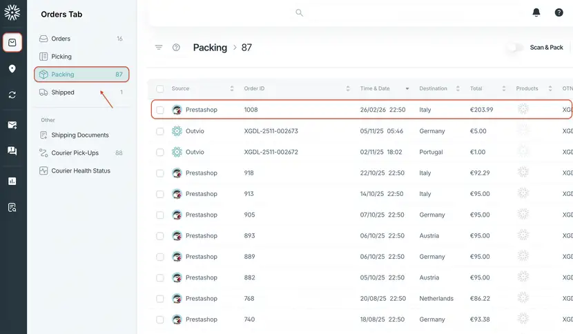
Task: Sort by Source column arrows
Action: pos(232,88)
